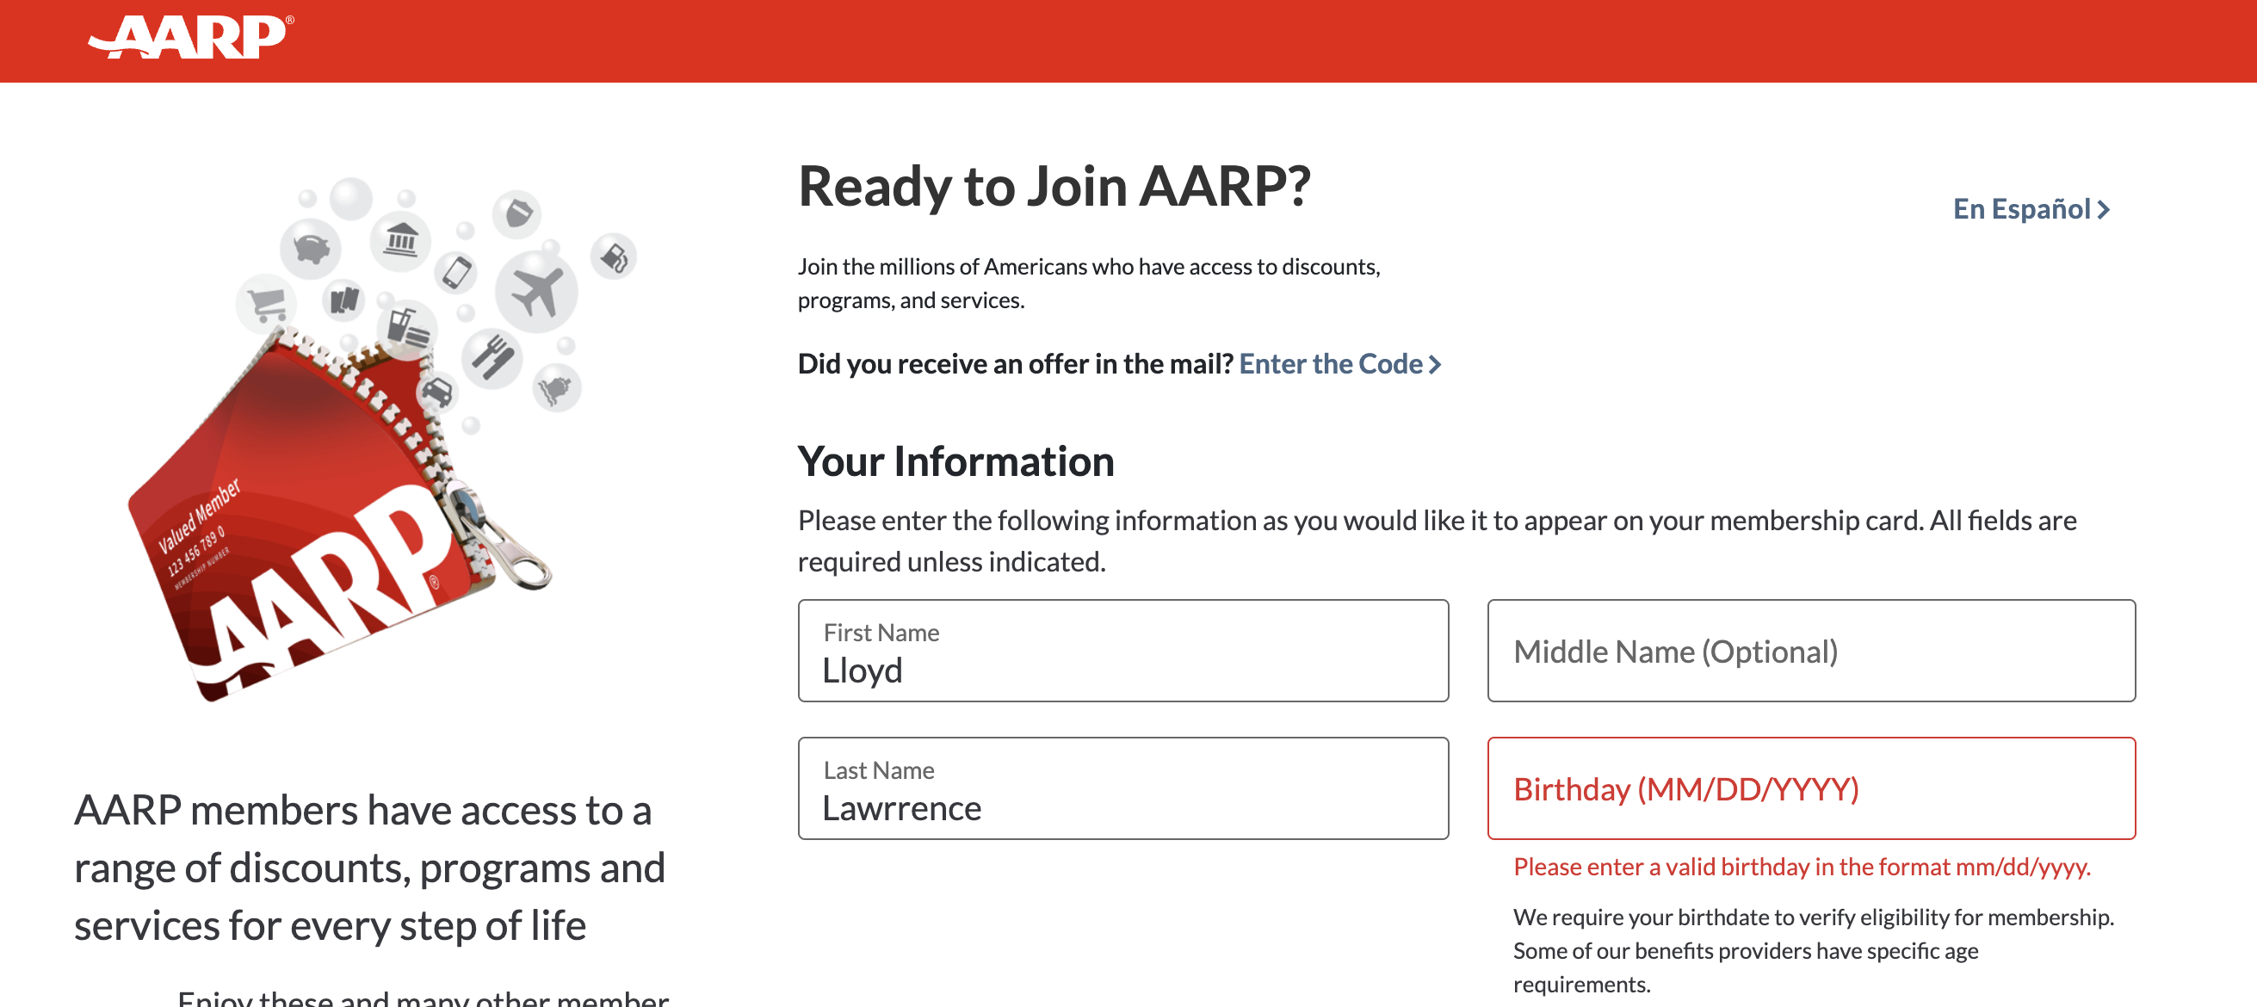The height and width of the screenshot is (1007, 2257).
Task: Click the Last Name field containing Lawrrence
Action: pos(1123,788)
